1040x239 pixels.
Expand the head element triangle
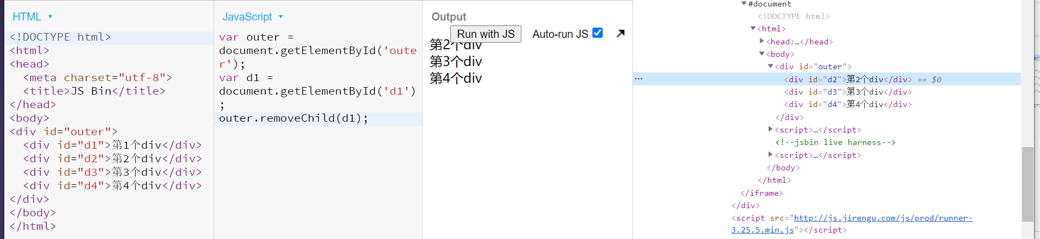click(x=762, y=41)
